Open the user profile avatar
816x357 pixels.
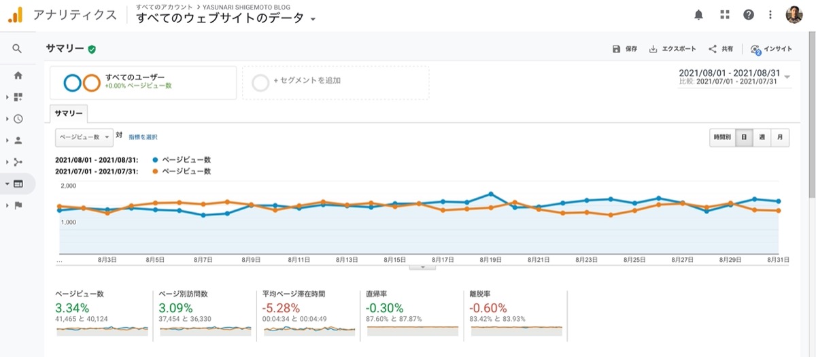794,14
